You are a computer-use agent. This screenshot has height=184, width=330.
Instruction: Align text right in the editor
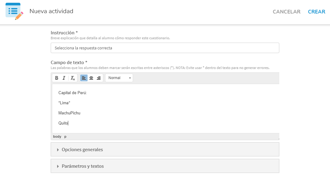click(99, 78)
